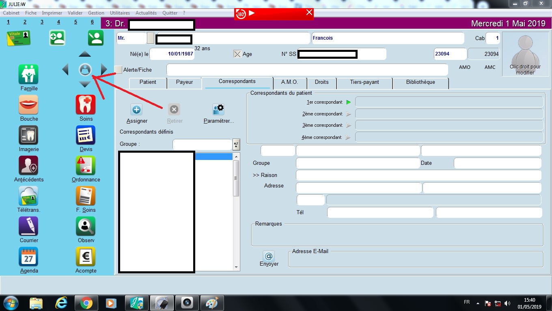Switch to the Tiers-payant tab
The image size is (552, 311).
pyautogui.click(x=364, y=82)
